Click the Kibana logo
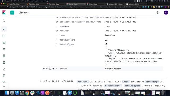Image resolution: width=170 pixels, height=96 pixels. (4, 13)
